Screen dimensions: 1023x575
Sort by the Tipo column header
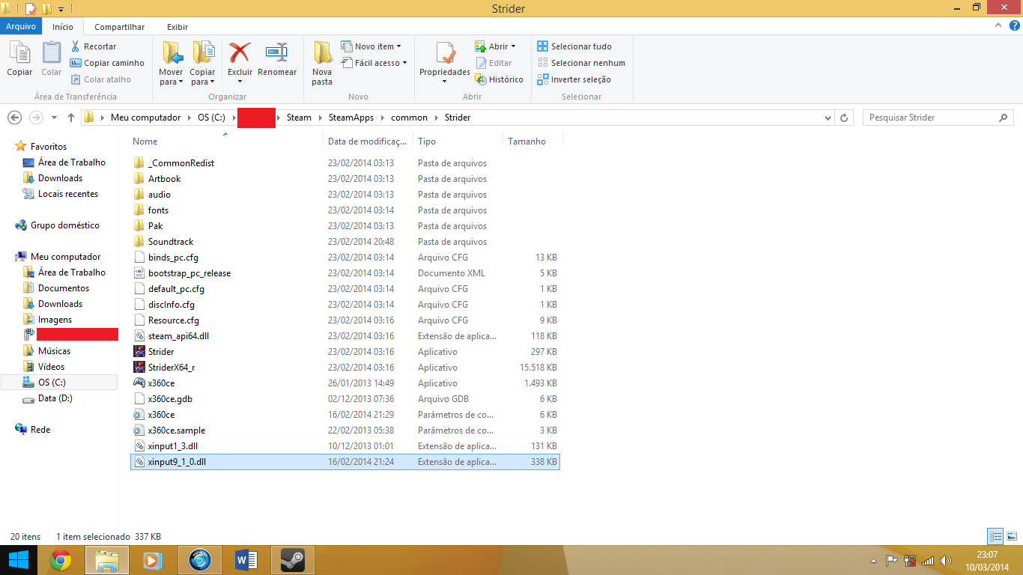(x=427, y=142)
